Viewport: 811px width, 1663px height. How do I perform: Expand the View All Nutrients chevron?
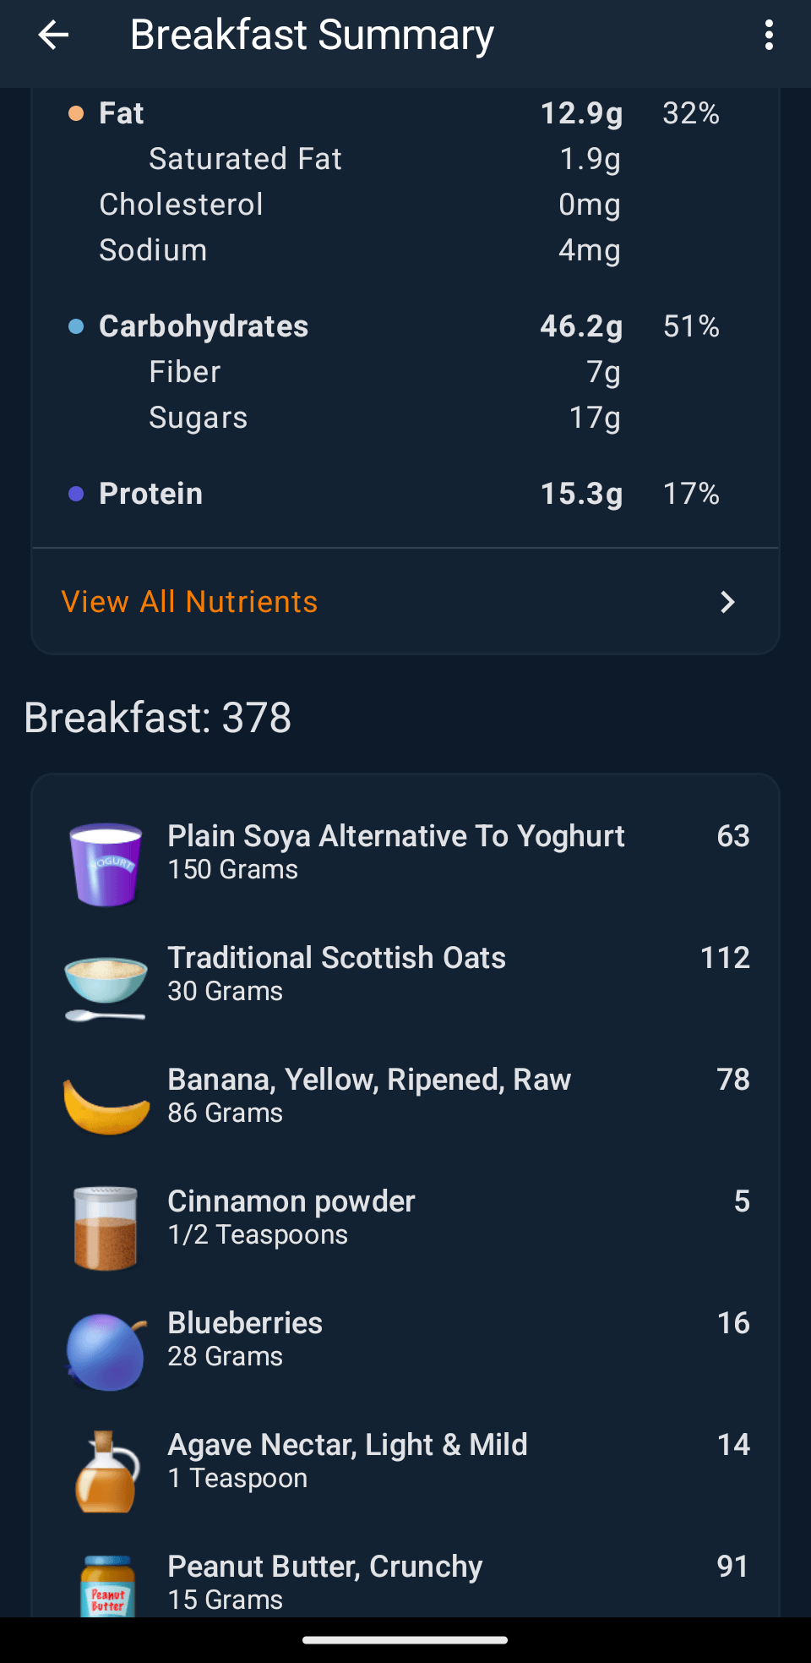click(x=727, y=602)
